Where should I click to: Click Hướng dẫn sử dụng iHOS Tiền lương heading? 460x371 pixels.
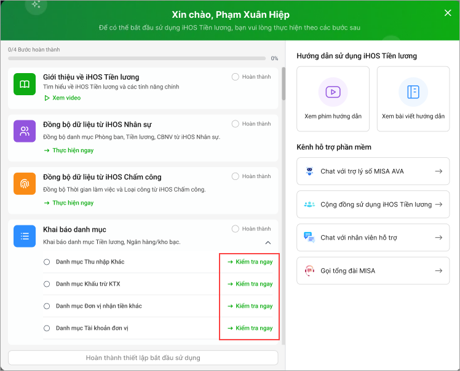357,56
